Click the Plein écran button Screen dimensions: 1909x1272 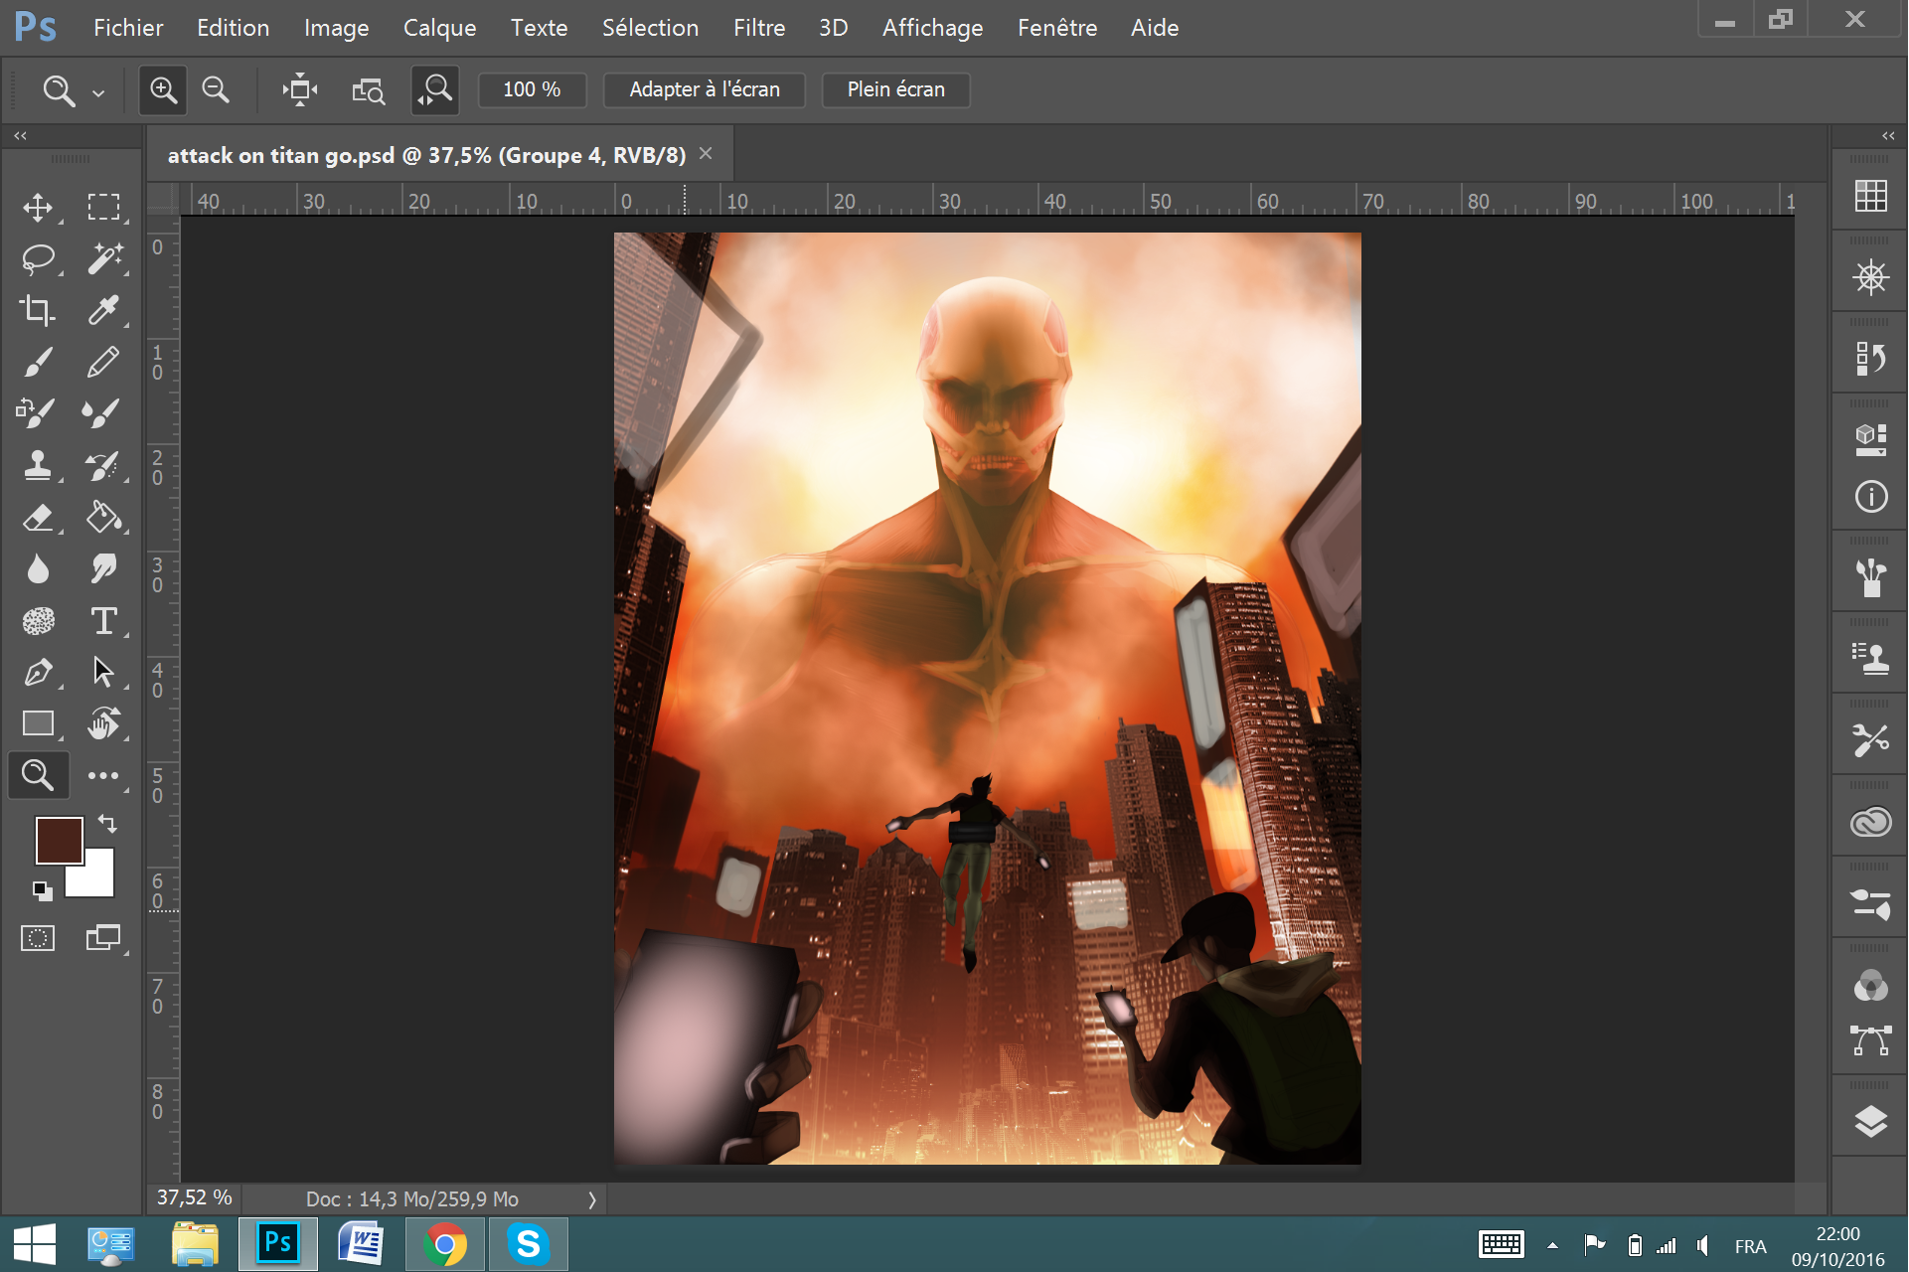click(895, 90)
